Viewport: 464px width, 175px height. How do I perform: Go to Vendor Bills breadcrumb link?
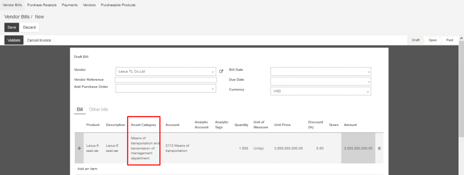tap(17, 17)
